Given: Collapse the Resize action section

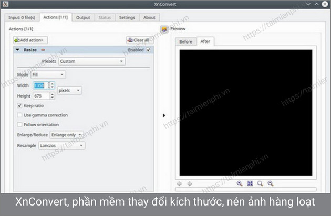Looking at the screenshot, I should [x=18, y=50].
